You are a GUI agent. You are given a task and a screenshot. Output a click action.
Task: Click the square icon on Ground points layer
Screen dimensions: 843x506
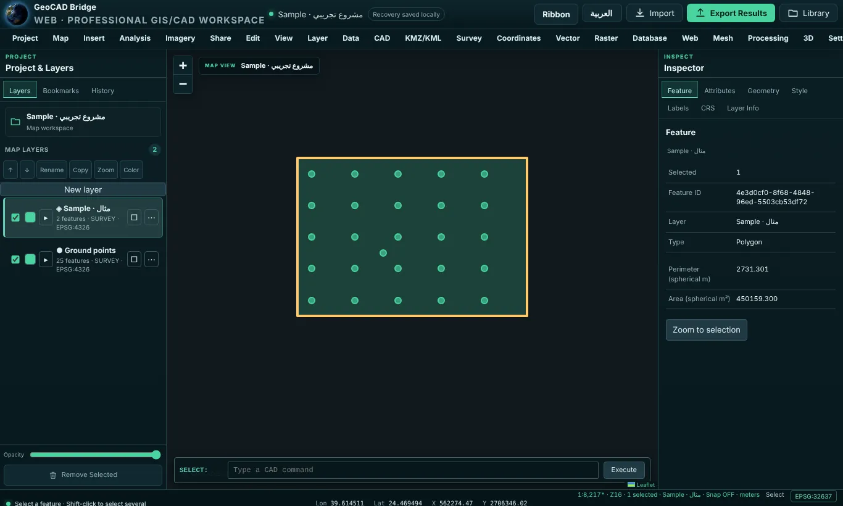point(134,259)
